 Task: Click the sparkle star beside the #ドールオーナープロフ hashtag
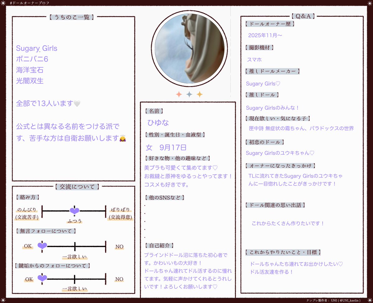[4, 3]
